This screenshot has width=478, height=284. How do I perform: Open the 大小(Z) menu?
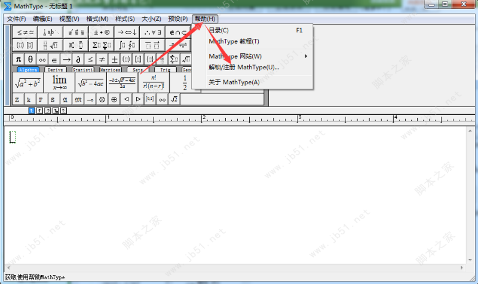[x=151, y=19]
